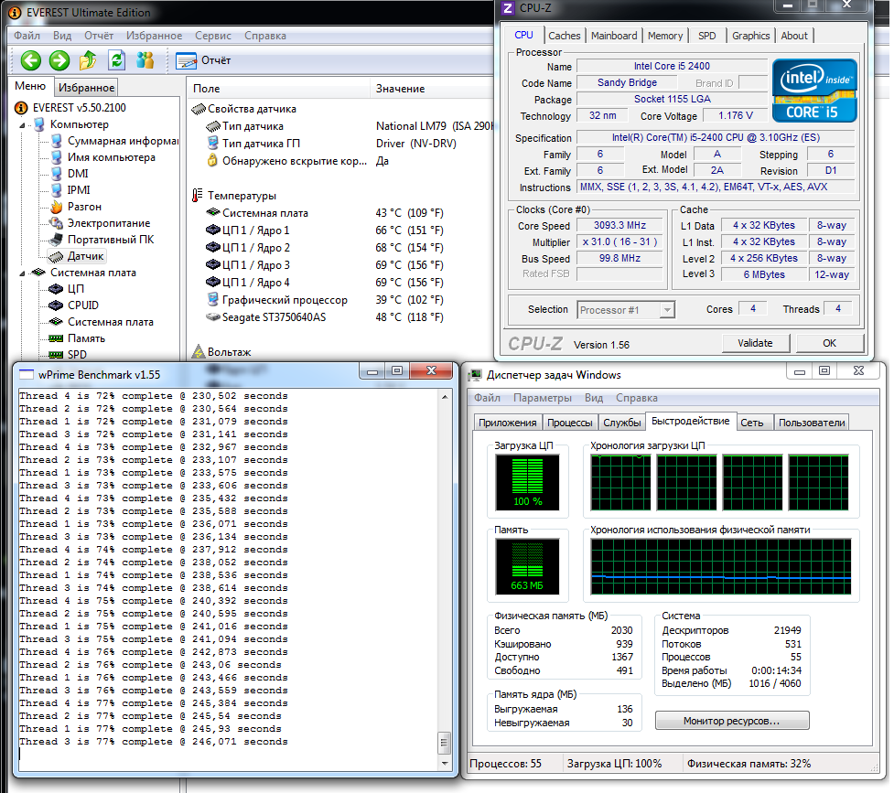Open the Сервис menu in EVEREST
The image size is (894, 793).
[212, 36]
